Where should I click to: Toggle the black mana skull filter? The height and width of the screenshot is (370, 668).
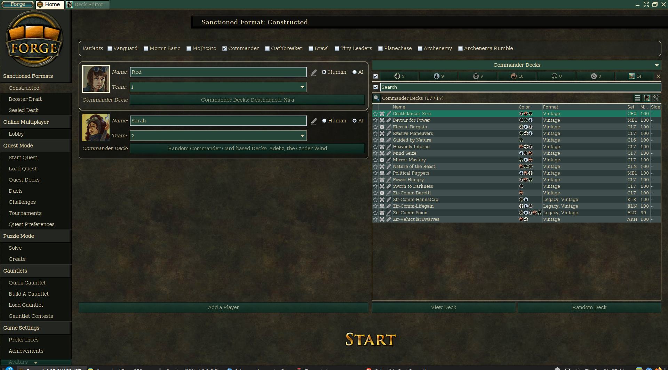[478, 76]
